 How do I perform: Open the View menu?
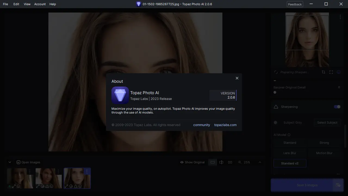[x=27, y=4]
